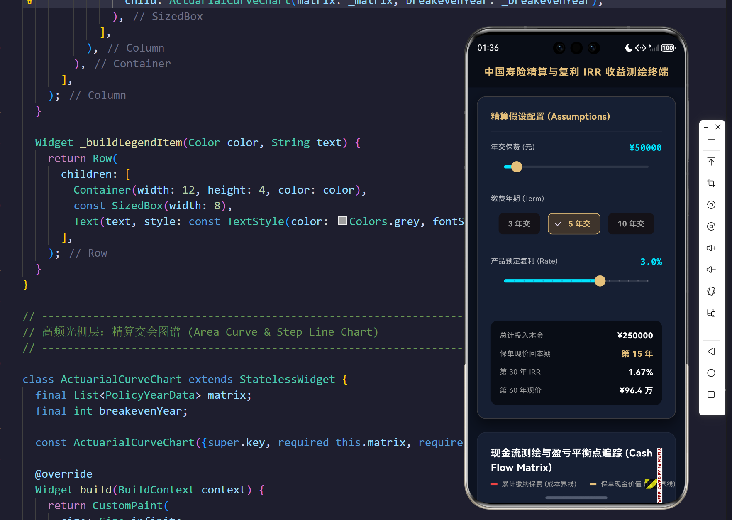Image resolution: width=732 pixels, height=520 pixels.
Task: Click the 年交保费 premium slider thumb
Action: 517,167
